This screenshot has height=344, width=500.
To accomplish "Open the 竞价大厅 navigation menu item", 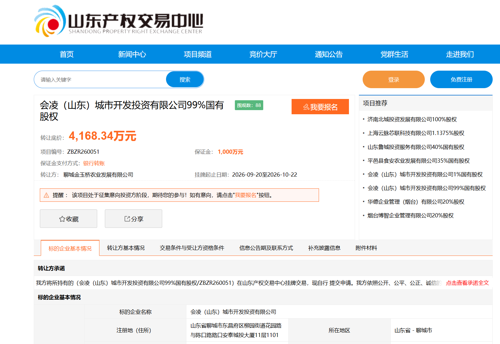I will point(263,54).
